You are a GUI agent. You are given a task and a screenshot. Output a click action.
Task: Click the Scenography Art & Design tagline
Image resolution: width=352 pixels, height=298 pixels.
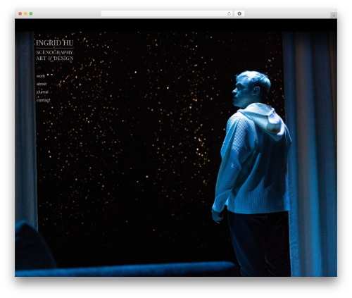point(55,56)
